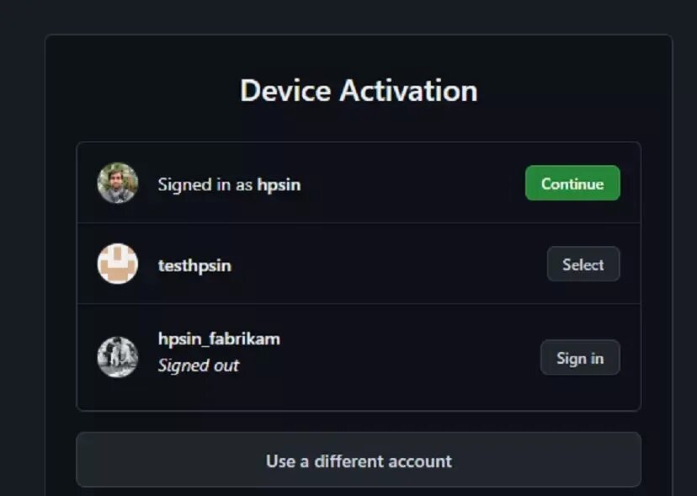This screenshot has width=697, height=496.
Task: Click the hpsin_fabrikam black-and-white avatar
Action: click(118, 357)
